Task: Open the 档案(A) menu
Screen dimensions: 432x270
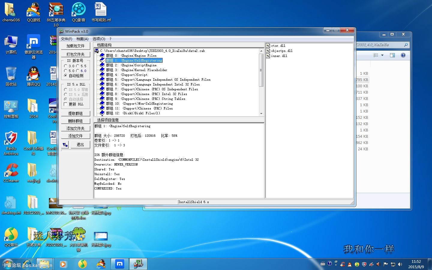Action: (82, 39)
